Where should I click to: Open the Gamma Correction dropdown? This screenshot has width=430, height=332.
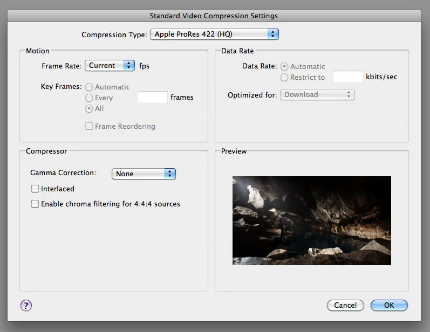(x=144, y=174)
